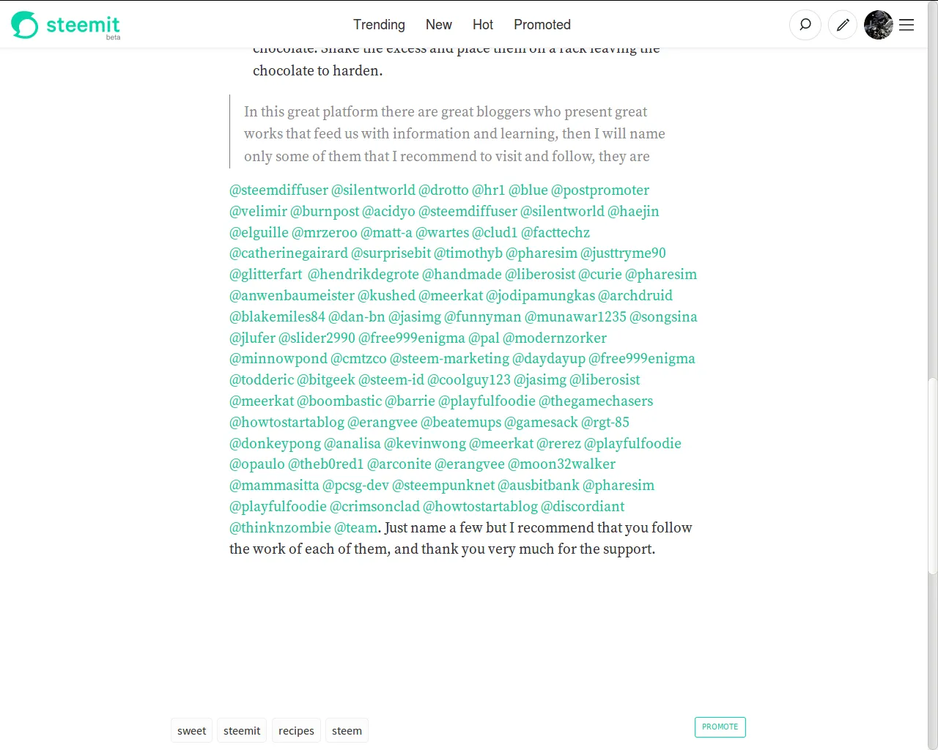
Task: Click the PROMOTE button
Action: (720, 727)
